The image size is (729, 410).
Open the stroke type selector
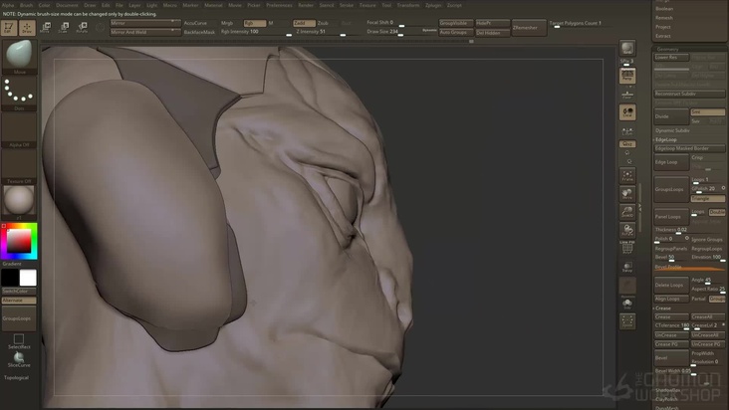click(19, 93)
